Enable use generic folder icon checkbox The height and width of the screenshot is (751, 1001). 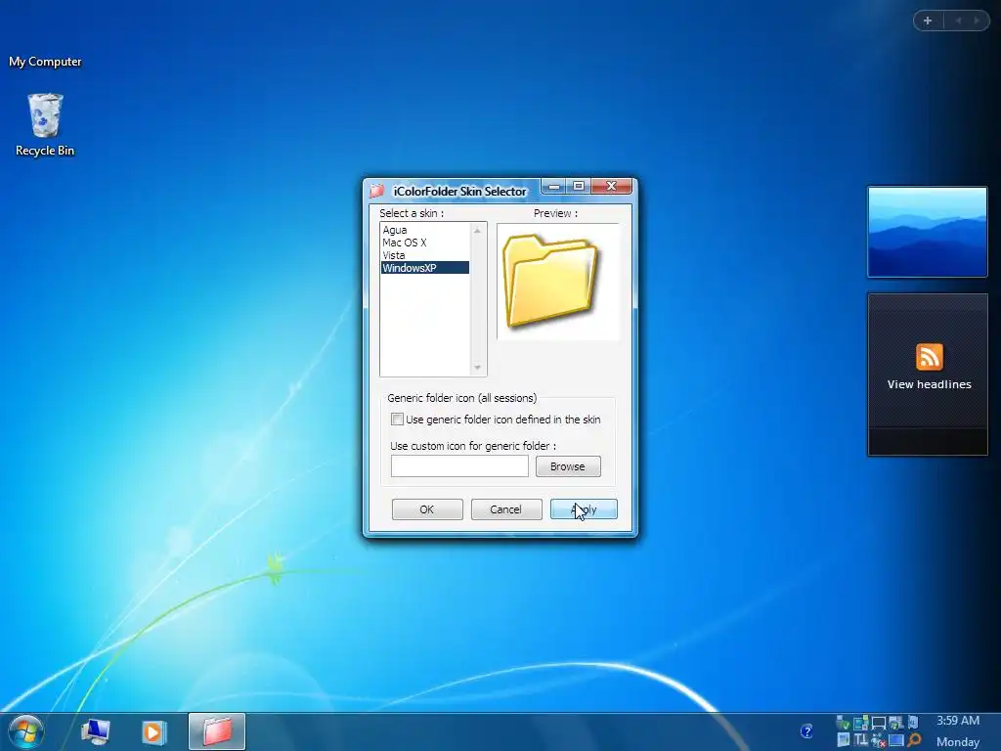point(397,420)
